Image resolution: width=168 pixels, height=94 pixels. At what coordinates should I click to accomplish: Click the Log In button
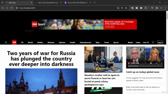click(x=160, y=42)
